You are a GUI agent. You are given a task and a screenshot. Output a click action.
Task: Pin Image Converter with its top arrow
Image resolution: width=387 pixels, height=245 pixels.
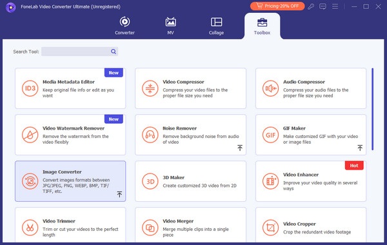(119, 194)
